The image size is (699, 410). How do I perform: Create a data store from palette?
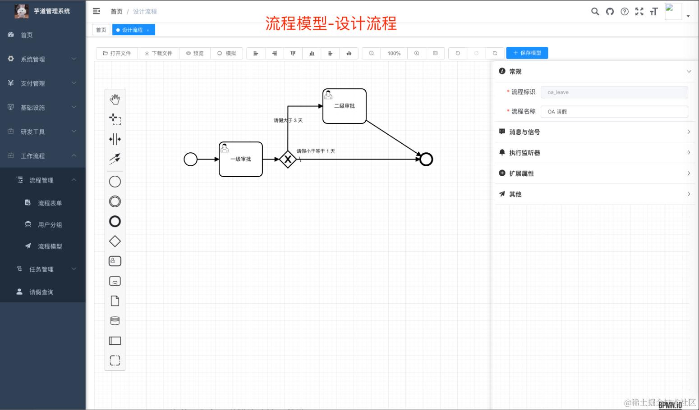[115, 321]
